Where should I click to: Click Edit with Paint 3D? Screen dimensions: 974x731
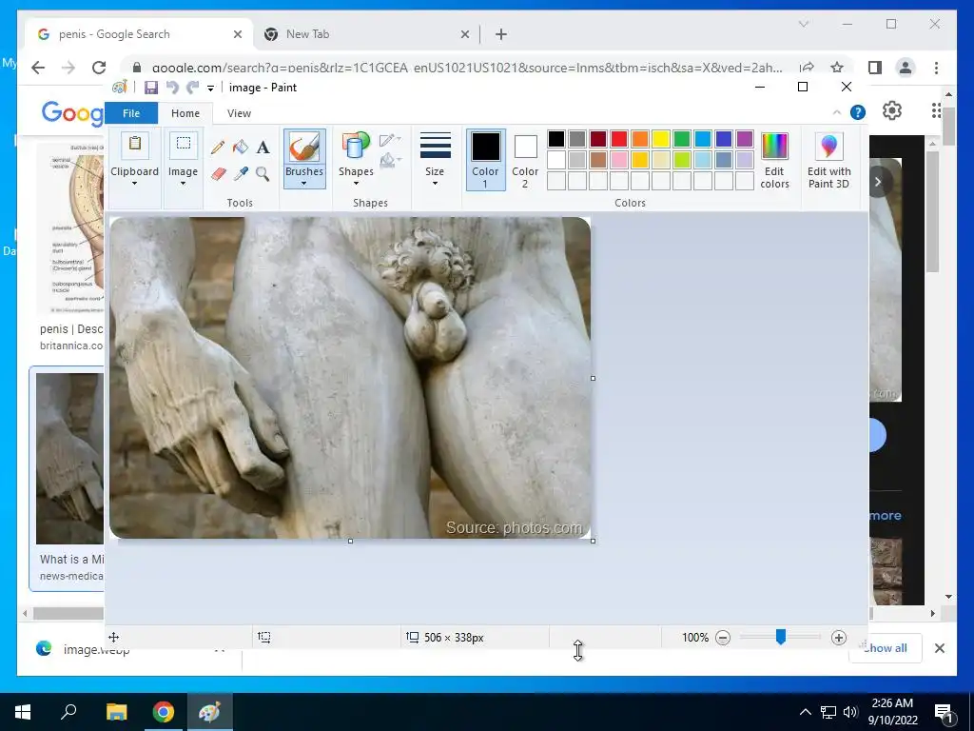pyautogui.click(x=828, y=160)
